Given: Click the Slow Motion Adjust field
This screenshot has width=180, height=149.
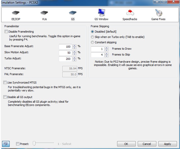Looking at the screenshot, I should [x=65, y=53].
